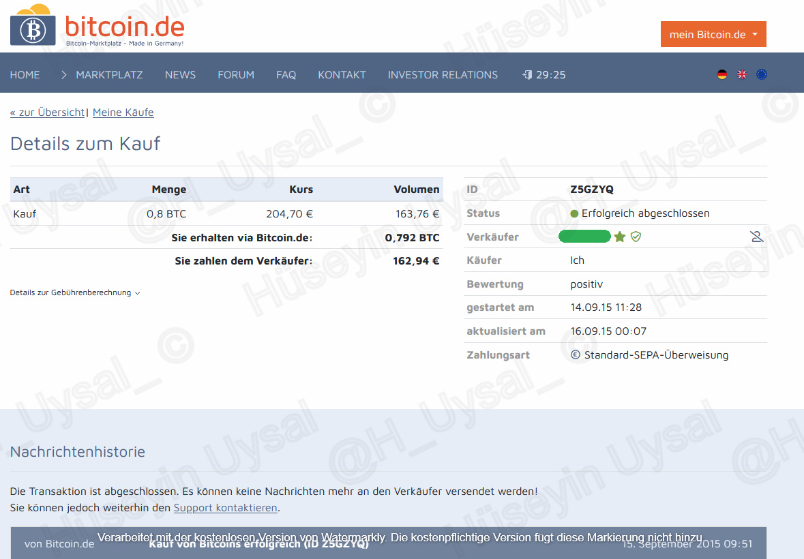Click the bitcoin.de logo
The image size is (804, 559).
tap(97, 26)
